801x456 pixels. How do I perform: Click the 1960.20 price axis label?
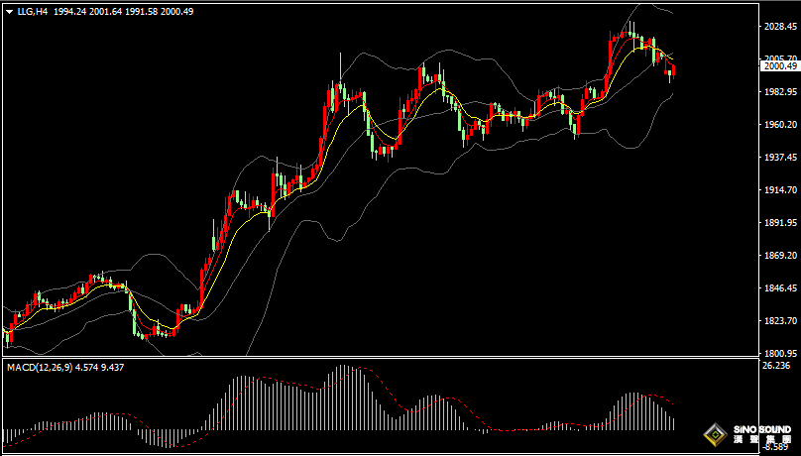click(779, 125)
